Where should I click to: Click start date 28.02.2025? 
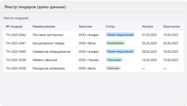(x=149, y=52)
